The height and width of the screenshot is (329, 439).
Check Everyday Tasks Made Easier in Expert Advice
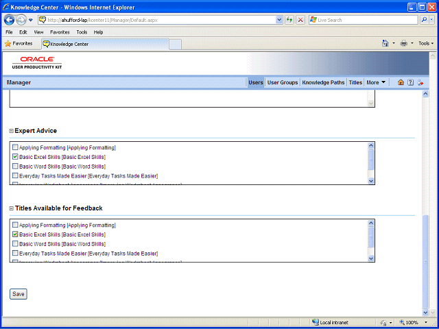tap(15, 175)
